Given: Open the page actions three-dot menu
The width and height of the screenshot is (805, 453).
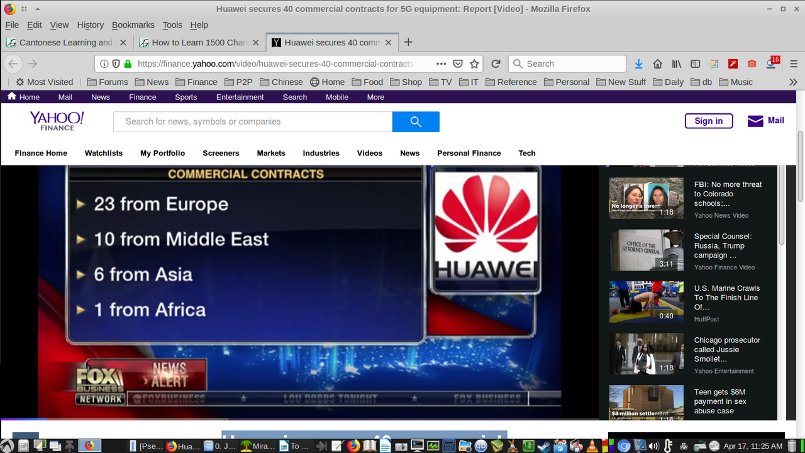Looking at the screenshot, I should [441, 64].
